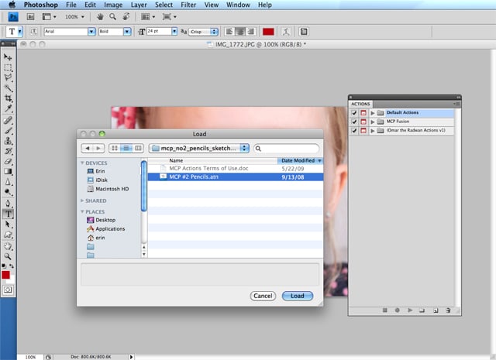This screenshot has height=360, width=496.
Task: Select the Zoom tool in toolbox
Action: (x=8, y=256)
